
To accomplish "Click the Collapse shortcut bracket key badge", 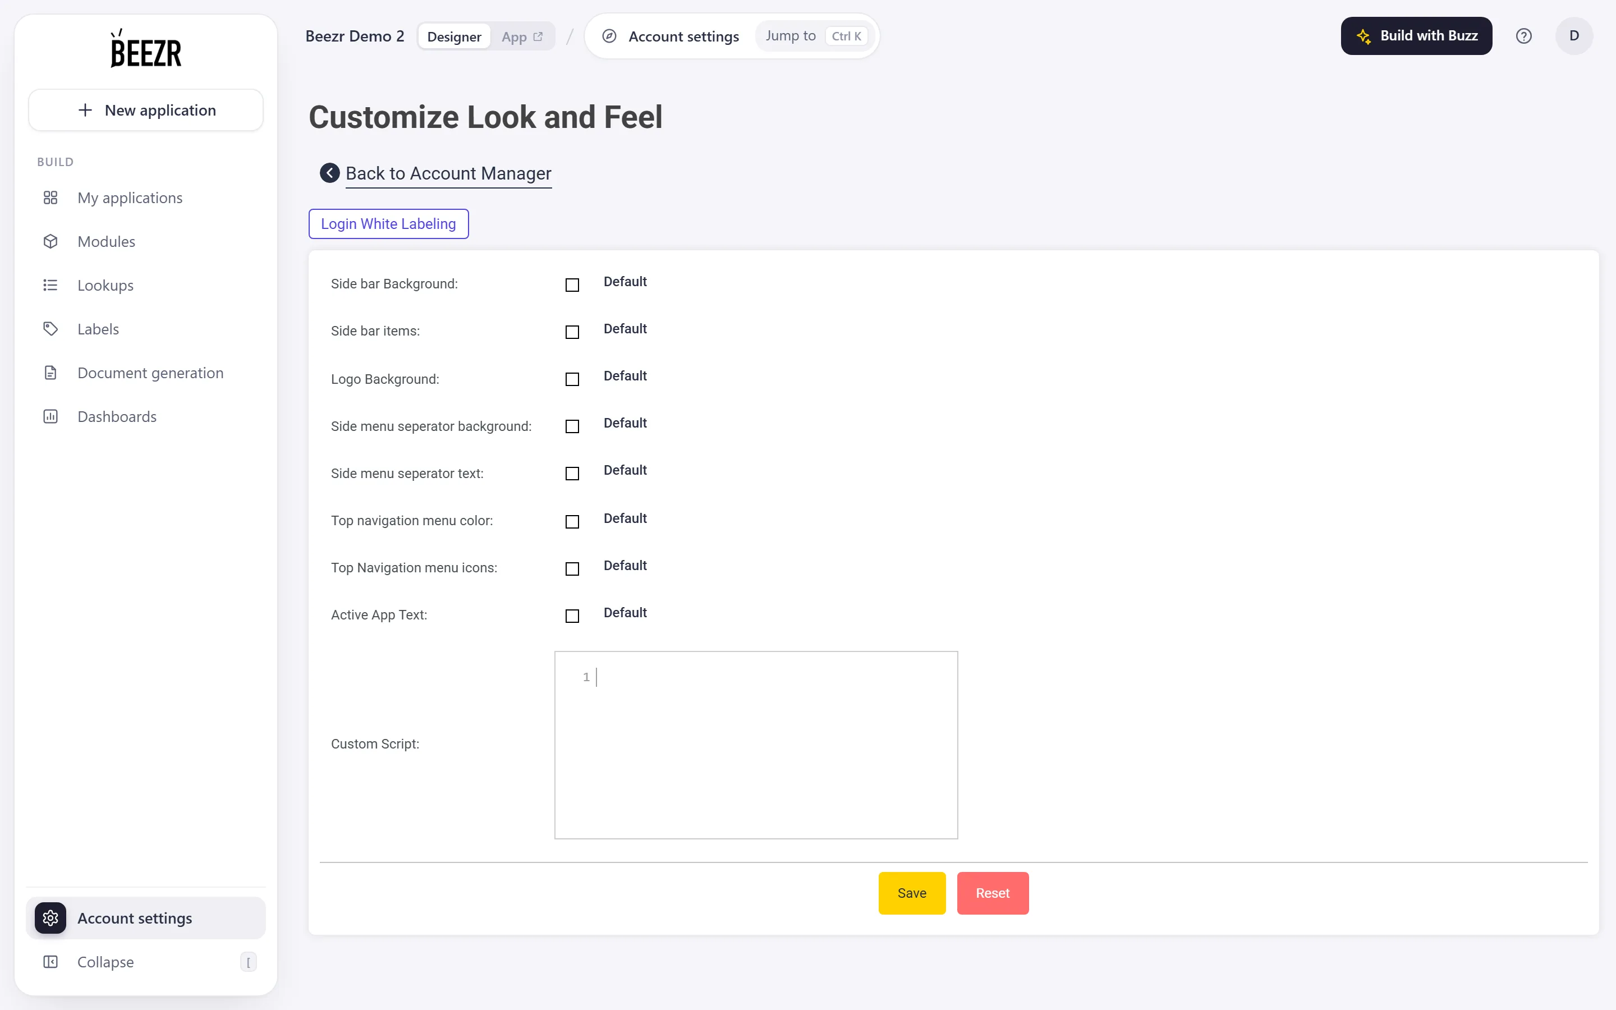I will coord(248,962).
